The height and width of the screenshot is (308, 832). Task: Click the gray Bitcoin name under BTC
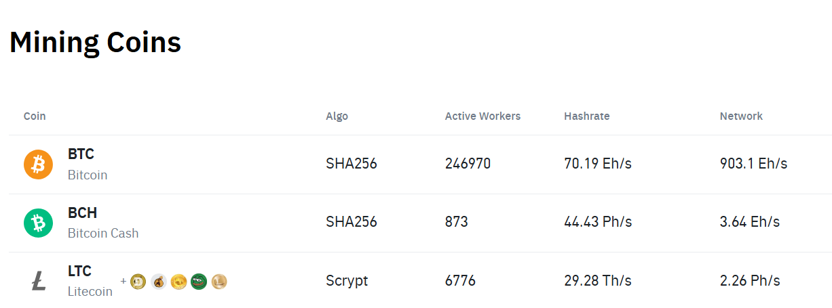tap(88, 175)
